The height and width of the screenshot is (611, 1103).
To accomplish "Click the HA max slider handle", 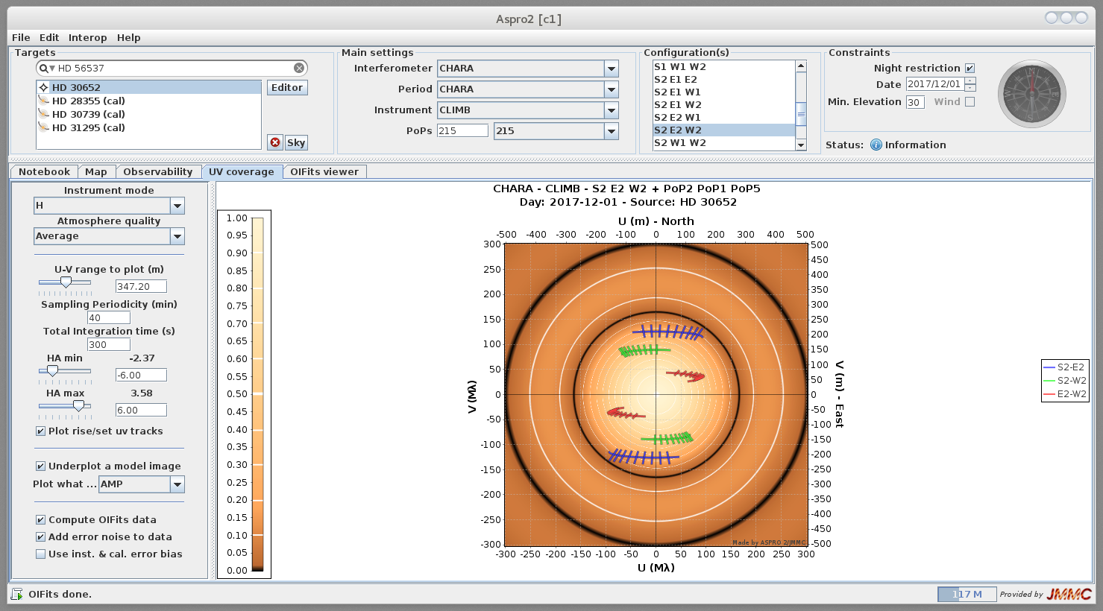I will pyautogui.click(x=78, y=406).
